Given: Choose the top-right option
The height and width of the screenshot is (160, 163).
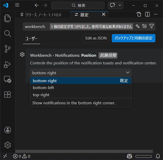Looking at the screenshot, I should (41, 95).
